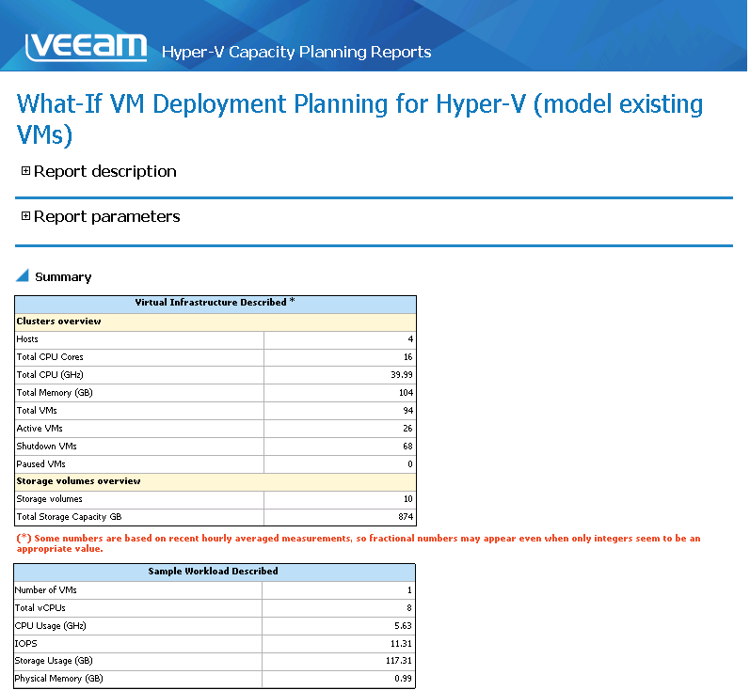
Task: Click the Shutdown VMs value 68
Action: (x=407, y=447)
